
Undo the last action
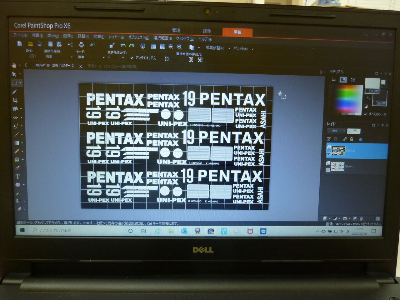(92, 45)
